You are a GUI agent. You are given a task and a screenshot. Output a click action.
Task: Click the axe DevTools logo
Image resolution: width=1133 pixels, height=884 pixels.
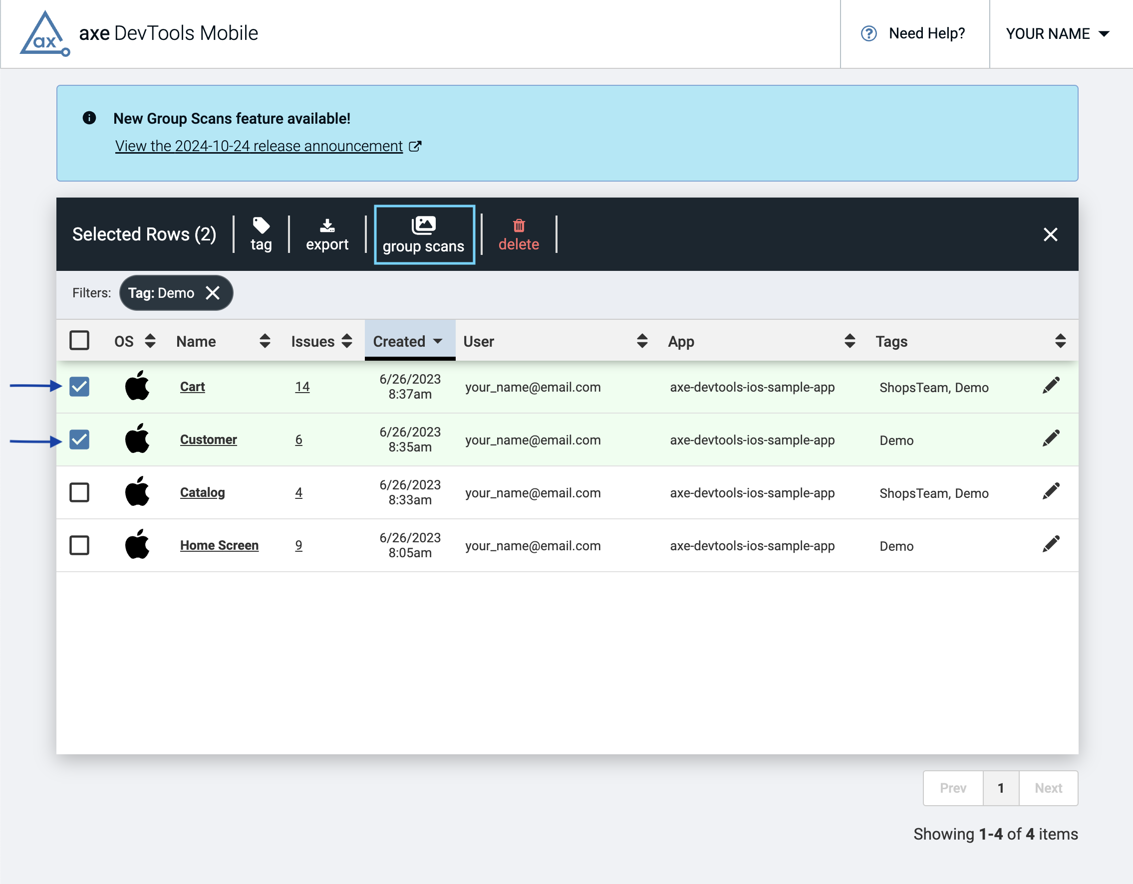pyautogui.click(x=44, y=34)
